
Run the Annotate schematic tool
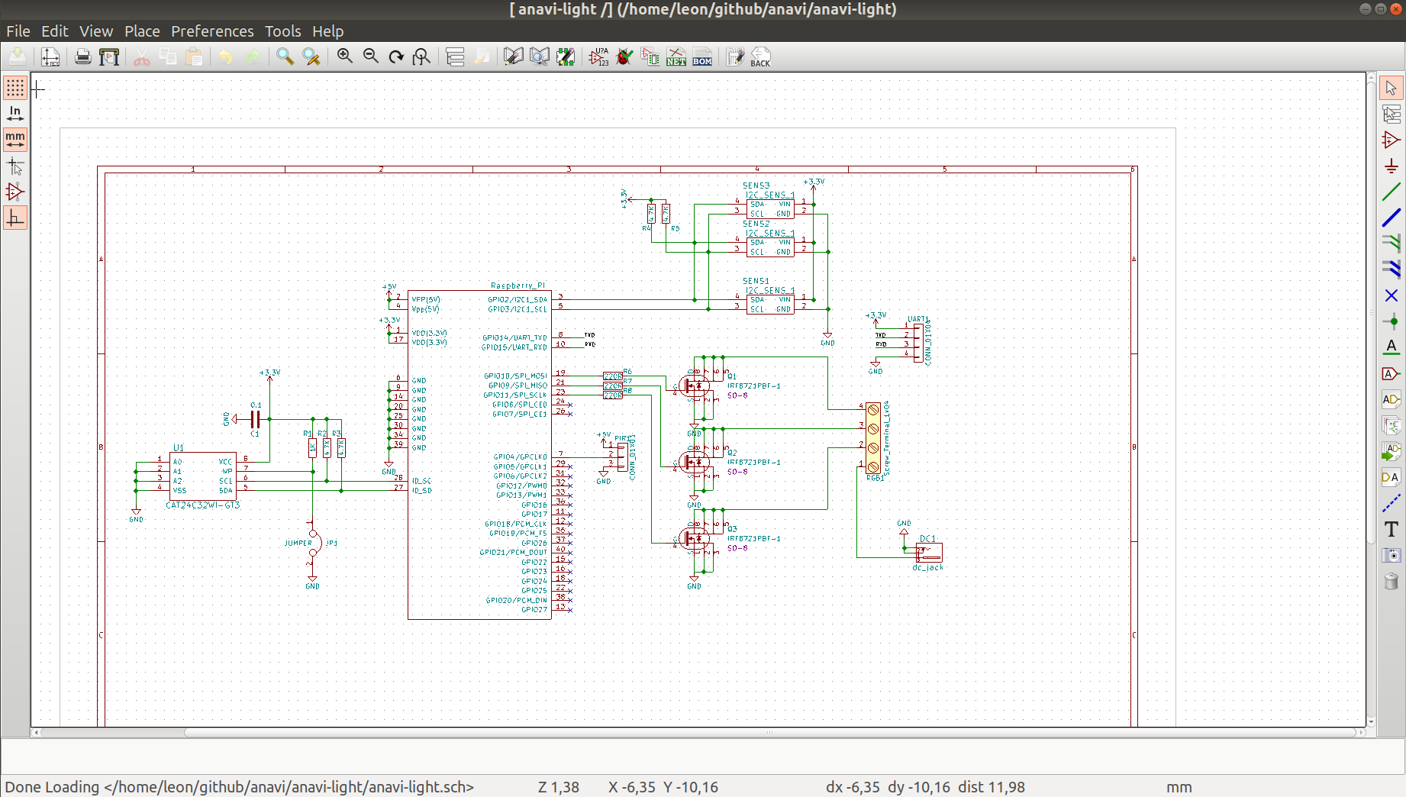[x=599, y=56]
